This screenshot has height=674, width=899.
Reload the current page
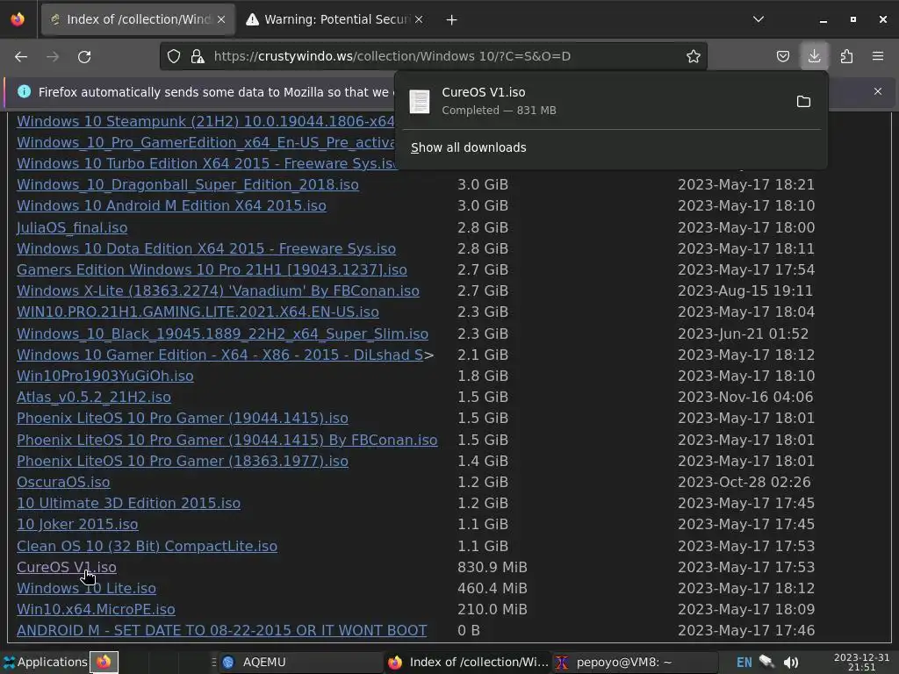click(84, 56)
